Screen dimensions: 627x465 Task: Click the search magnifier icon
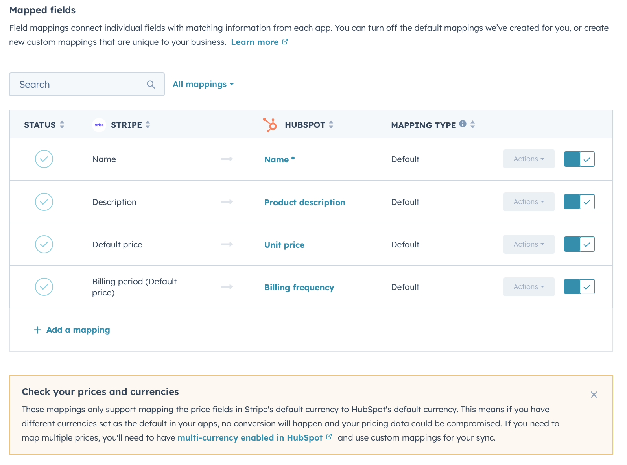(151, 84)
